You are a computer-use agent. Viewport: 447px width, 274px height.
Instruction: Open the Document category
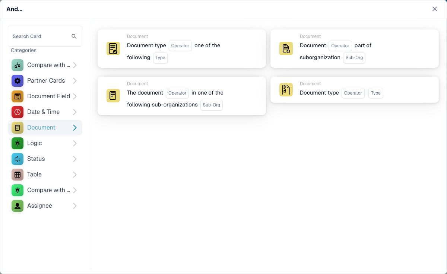click(45, 128)
